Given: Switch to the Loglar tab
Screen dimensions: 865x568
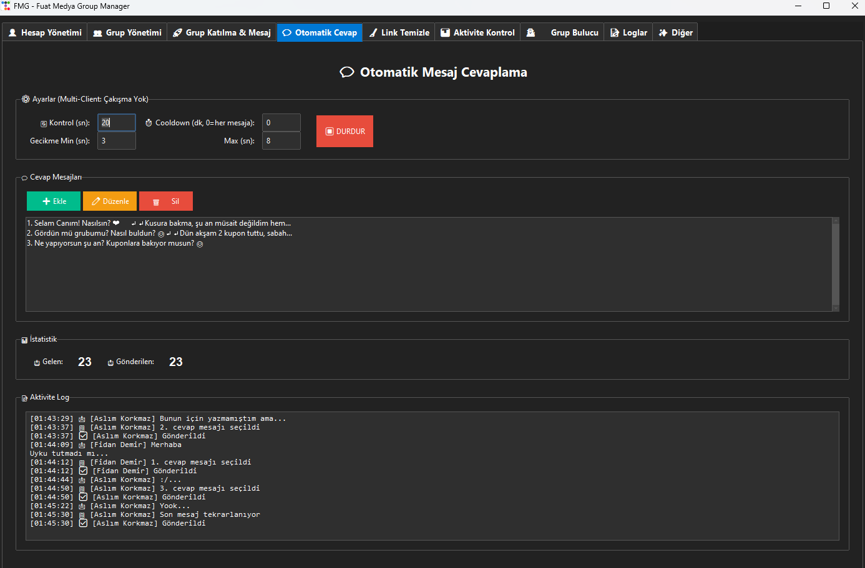Looking at the screenshot, I should (628, 32).
